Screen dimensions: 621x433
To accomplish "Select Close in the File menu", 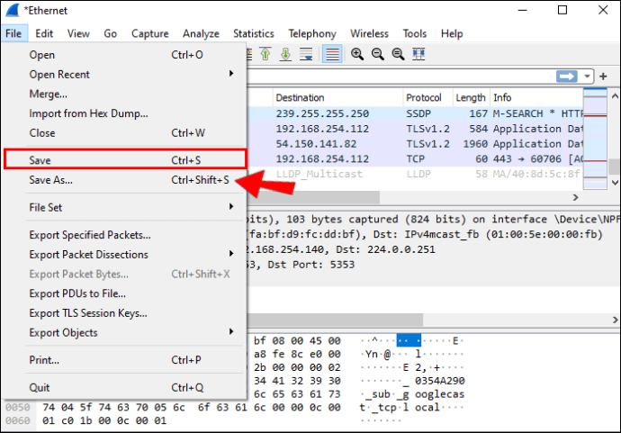I will 125,133.
